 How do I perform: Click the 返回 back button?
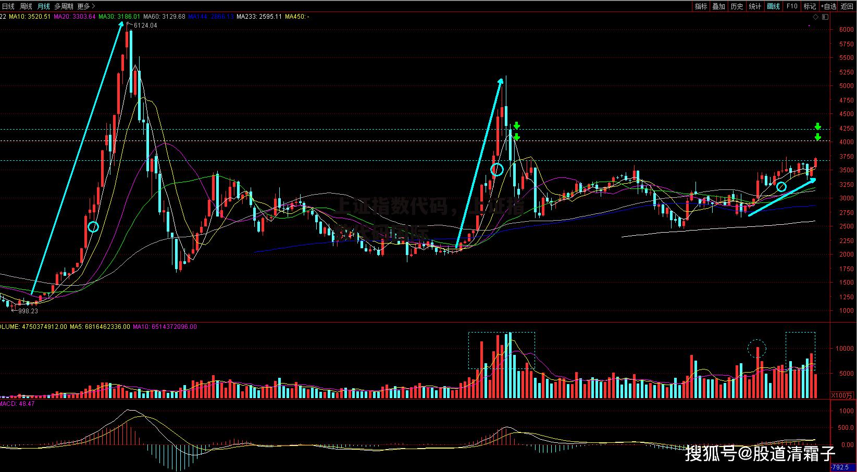coord(847,6)
